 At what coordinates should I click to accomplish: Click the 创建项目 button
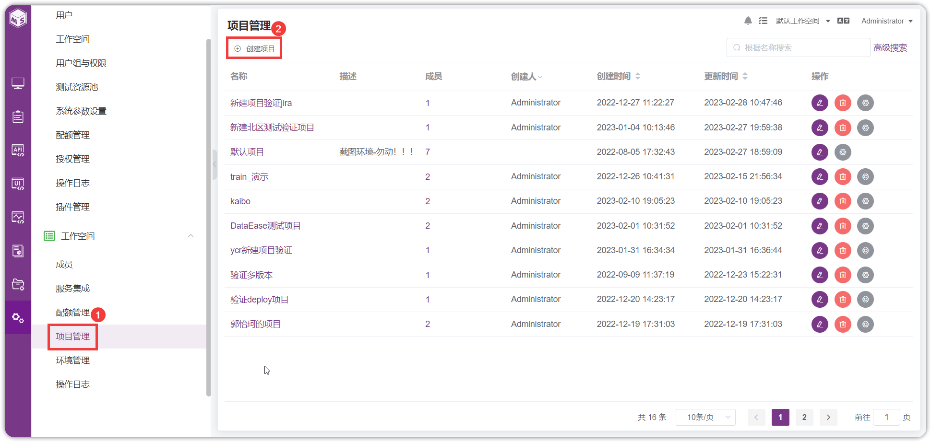click(254, 48)
